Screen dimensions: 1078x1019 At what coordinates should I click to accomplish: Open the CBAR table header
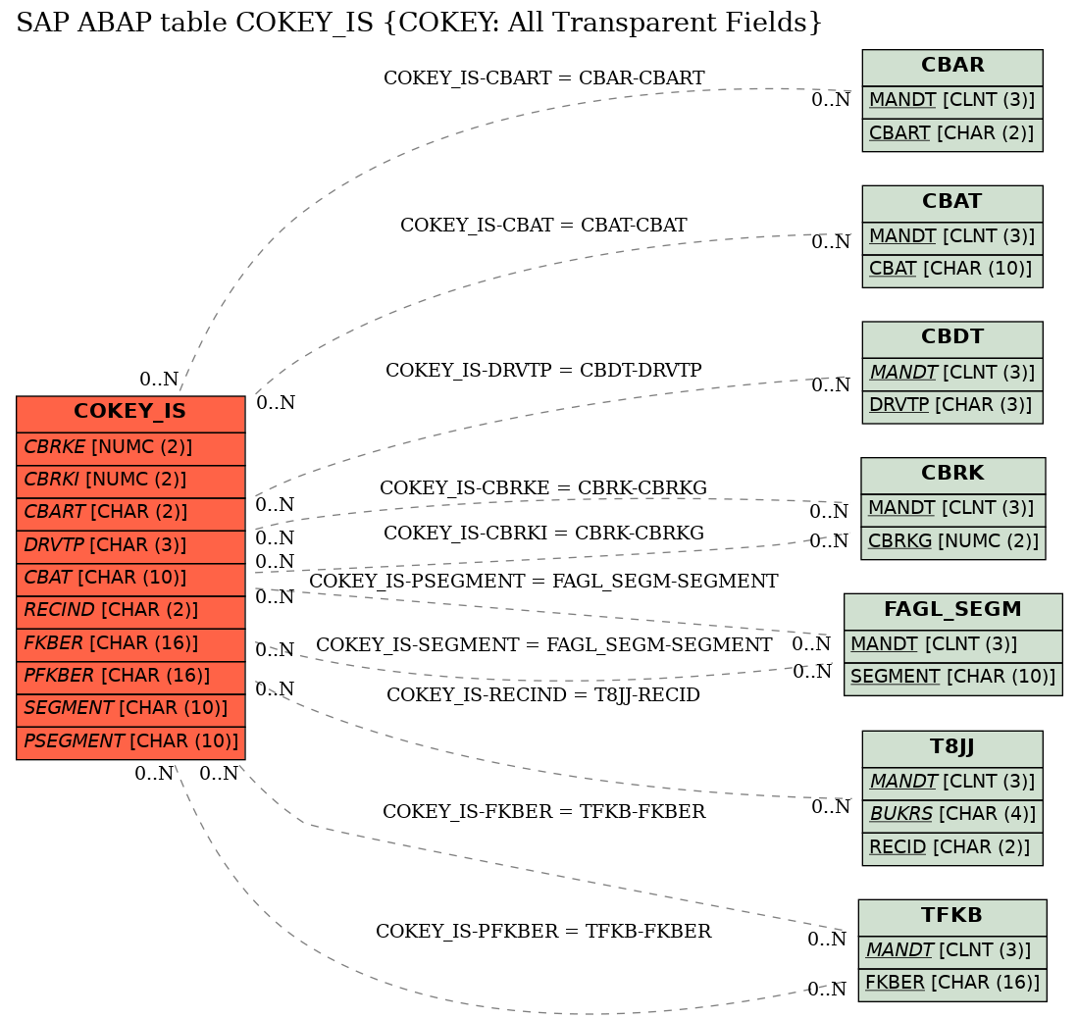(x=952, y=68)
